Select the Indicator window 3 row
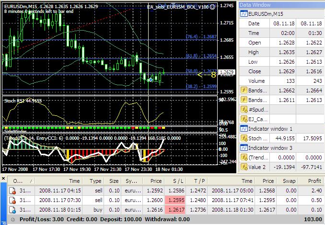325x225 pixels. pos(281,148)
